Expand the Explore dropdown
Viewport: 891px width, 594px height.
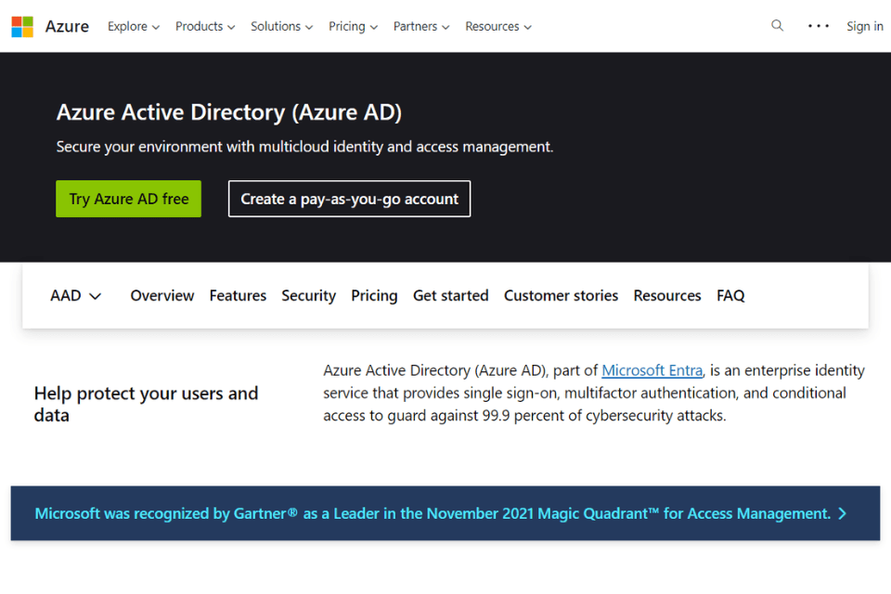click(133, 26)
